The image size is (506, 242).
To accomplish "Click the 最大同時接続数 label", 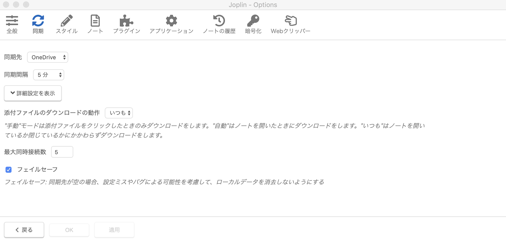I will [25, 152].
